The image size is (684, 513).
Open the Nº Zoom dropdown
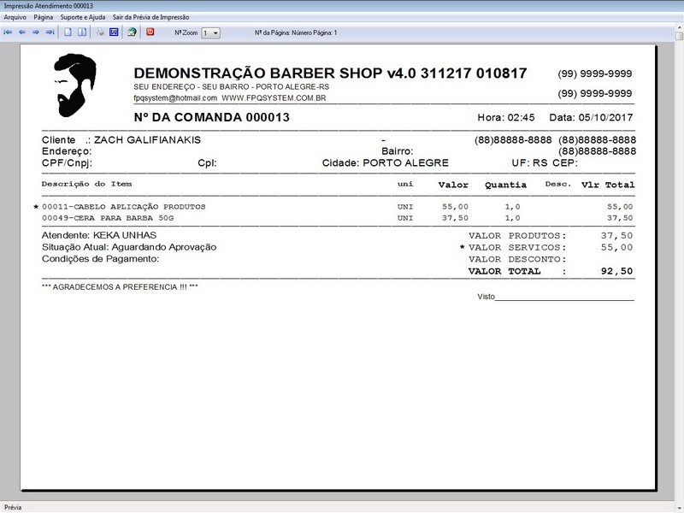(x=210, y=32)
